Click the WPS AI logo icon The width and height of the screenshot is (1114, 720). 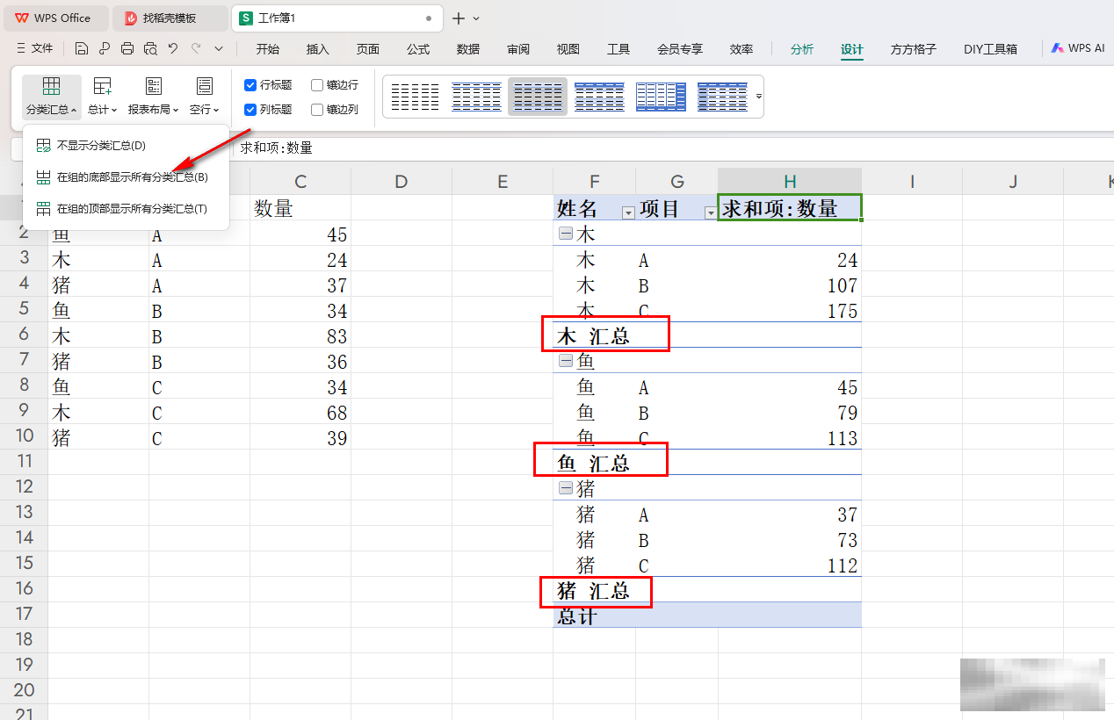tap(1058, 49)
